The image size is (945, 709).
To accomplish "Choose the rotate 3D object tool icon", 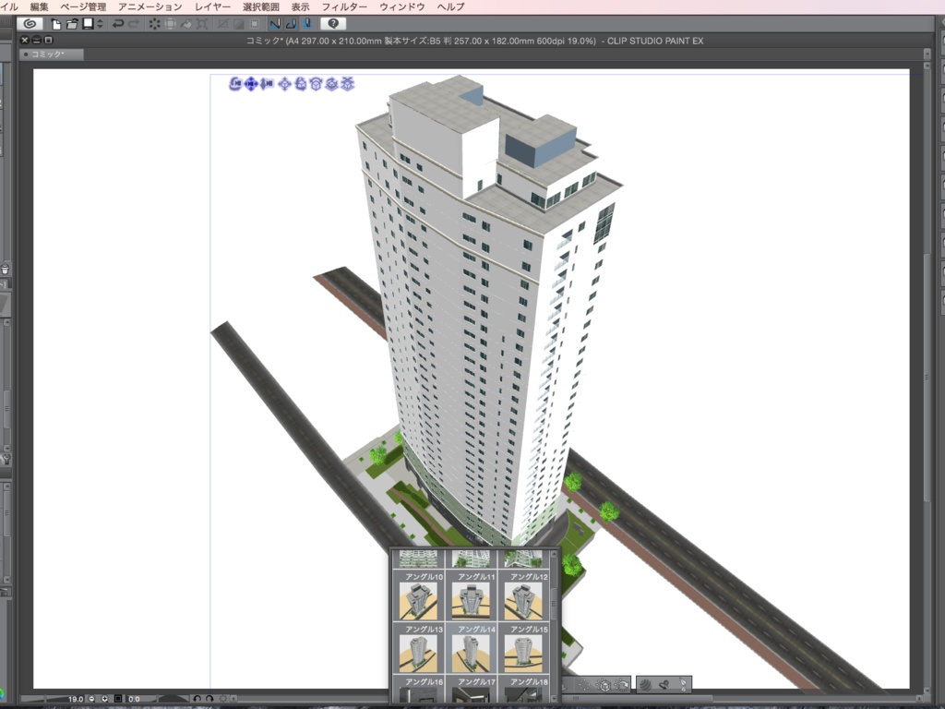I will 301,84.
